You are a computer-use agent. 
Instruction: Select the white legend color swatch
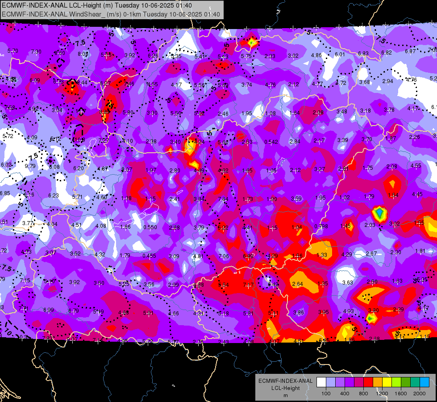point(321,382)
